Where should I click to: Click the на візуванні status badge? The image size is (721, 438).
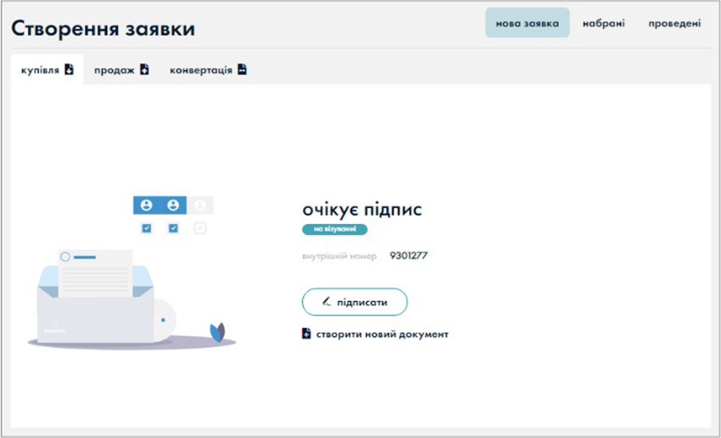coord(335,228)
